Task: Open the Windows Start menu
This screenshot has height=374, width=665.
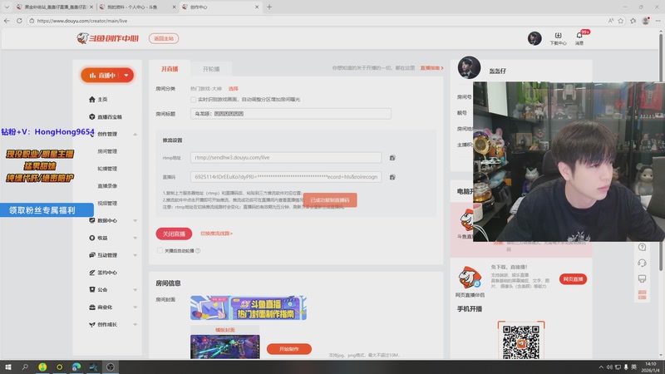Action: coord(7,367)
